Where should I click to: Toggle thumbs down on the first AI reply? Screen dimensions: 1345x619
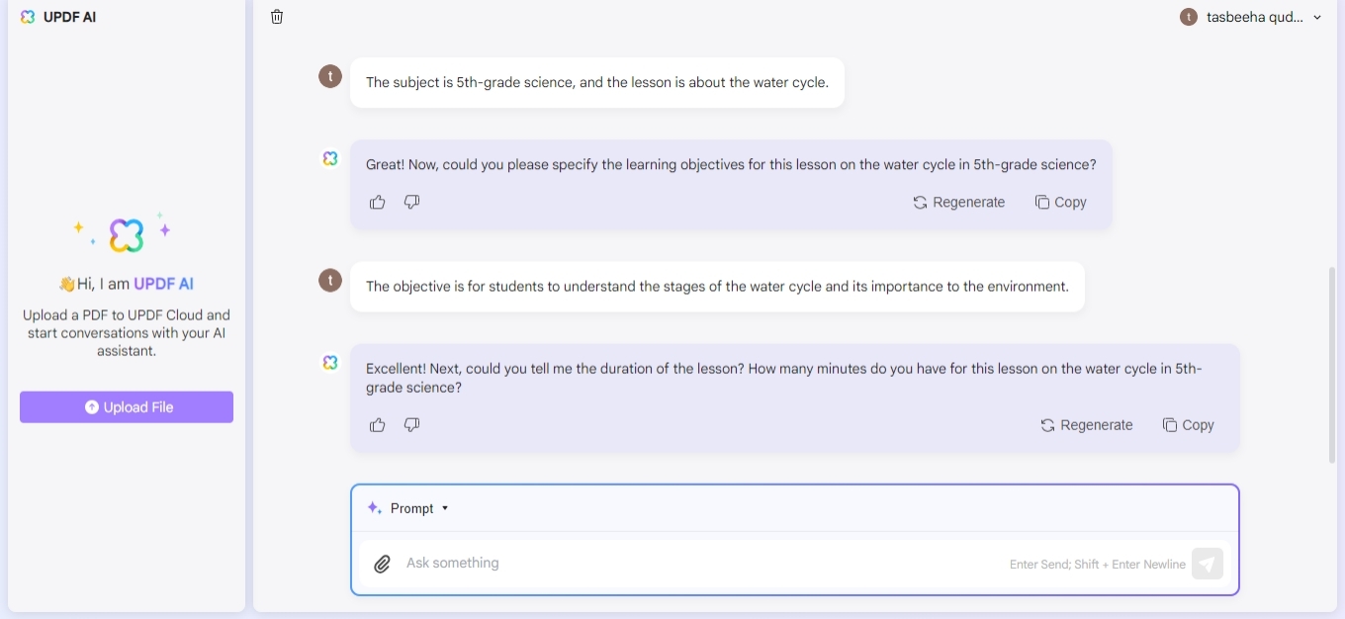[412, 202]
